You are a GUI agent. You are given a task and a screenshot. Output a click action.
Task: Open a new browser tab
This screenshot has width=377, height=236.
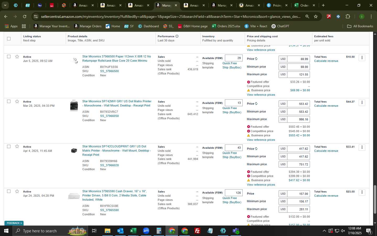coord(323,5)
